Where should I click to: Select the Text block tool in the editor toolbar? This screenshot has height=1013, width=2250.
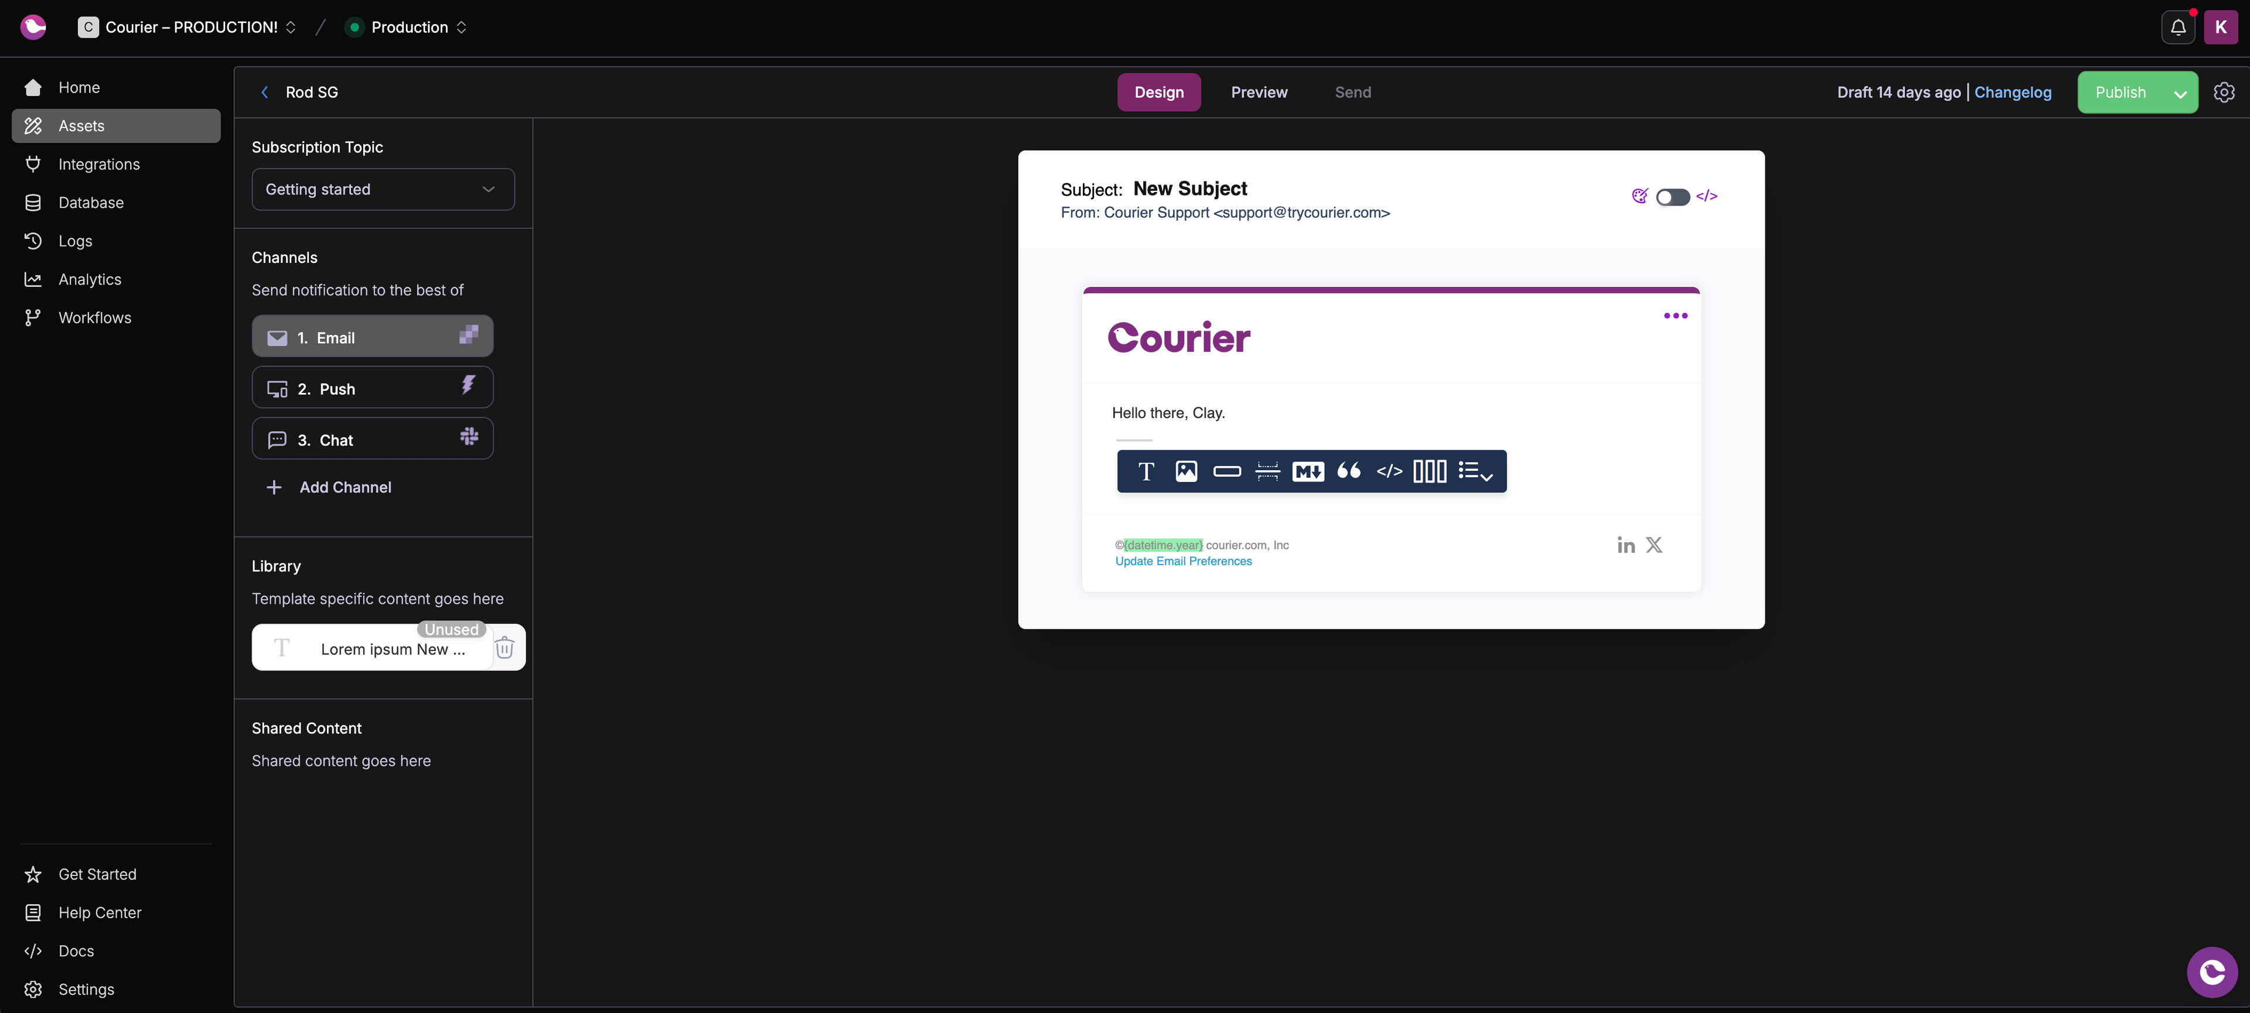pyautogui.click(x=1146, y=471)
